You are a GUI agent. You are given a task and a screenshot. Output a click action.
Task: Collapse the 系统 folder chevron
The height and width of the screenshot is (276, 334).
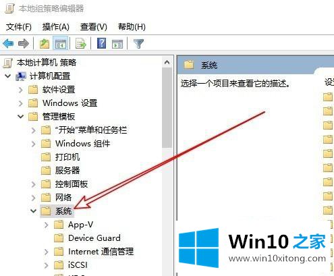[33, 211]
